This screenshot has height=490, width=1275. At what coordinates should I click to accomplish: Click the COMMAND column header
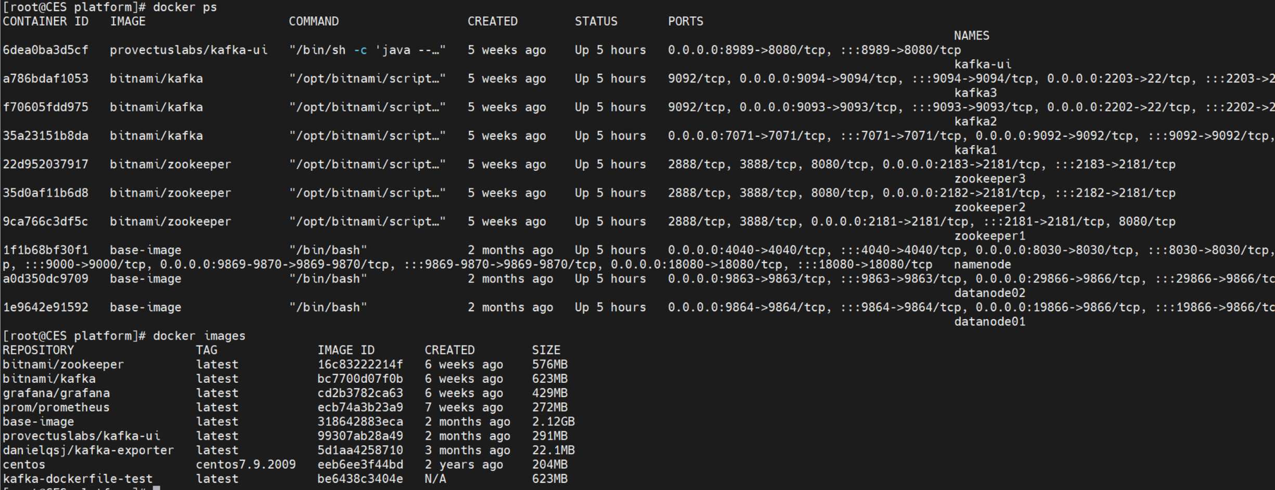pyautogui.click(x=314, y=21)
